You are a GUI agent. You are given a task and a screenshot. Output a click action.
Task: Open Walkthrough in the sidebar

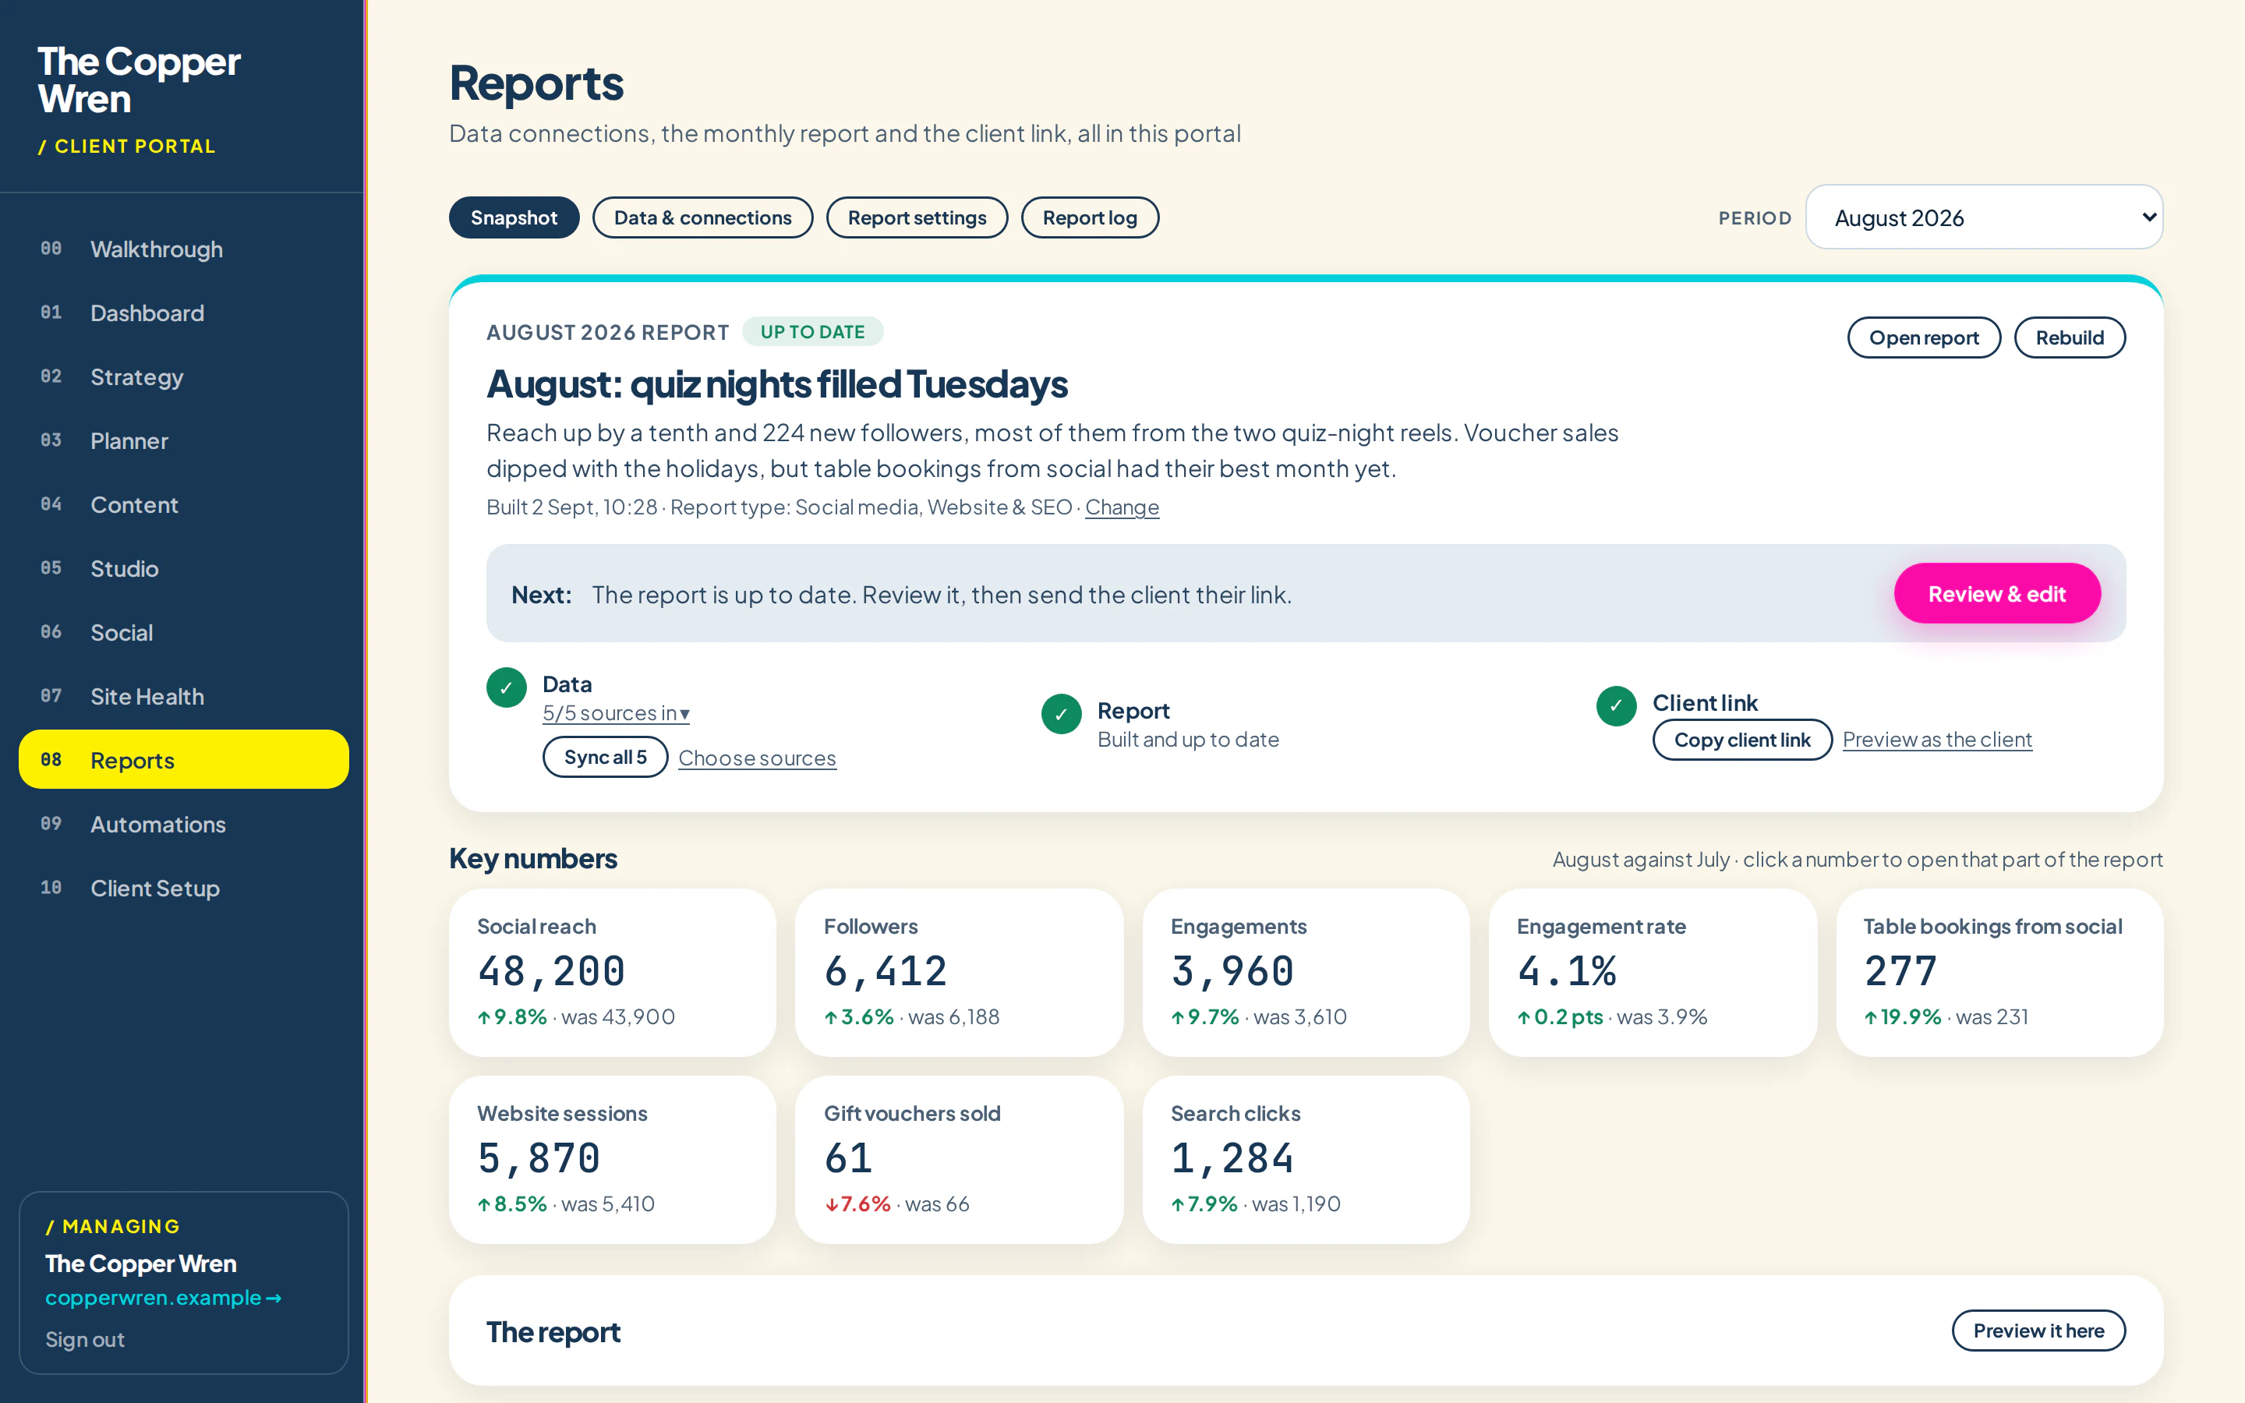click(184, 249)
